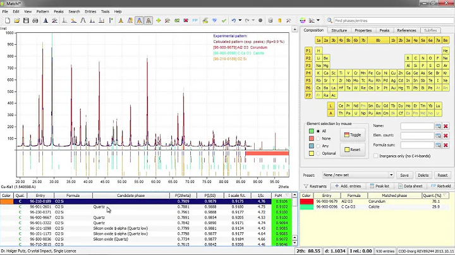Click the Find phases/entries search field
This screenshot has width=455, height=255.
(x=394, y=21)
